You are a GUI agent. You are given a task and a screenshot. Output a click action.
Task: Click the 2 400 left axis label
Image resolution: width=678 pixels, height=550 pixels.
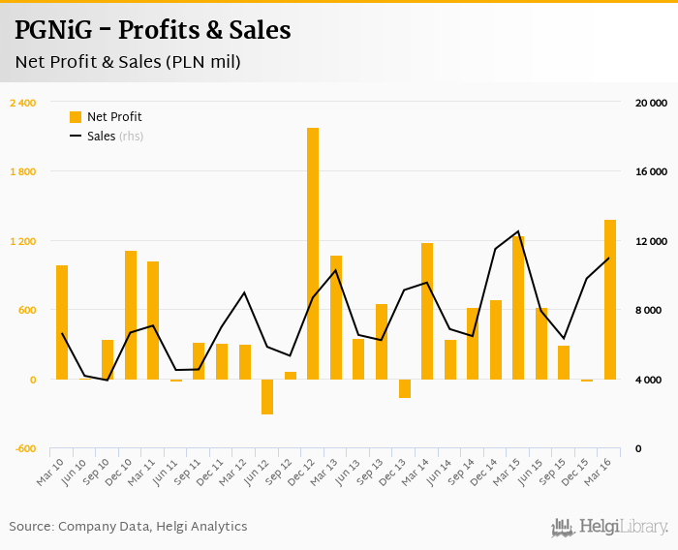click(23, 103)
